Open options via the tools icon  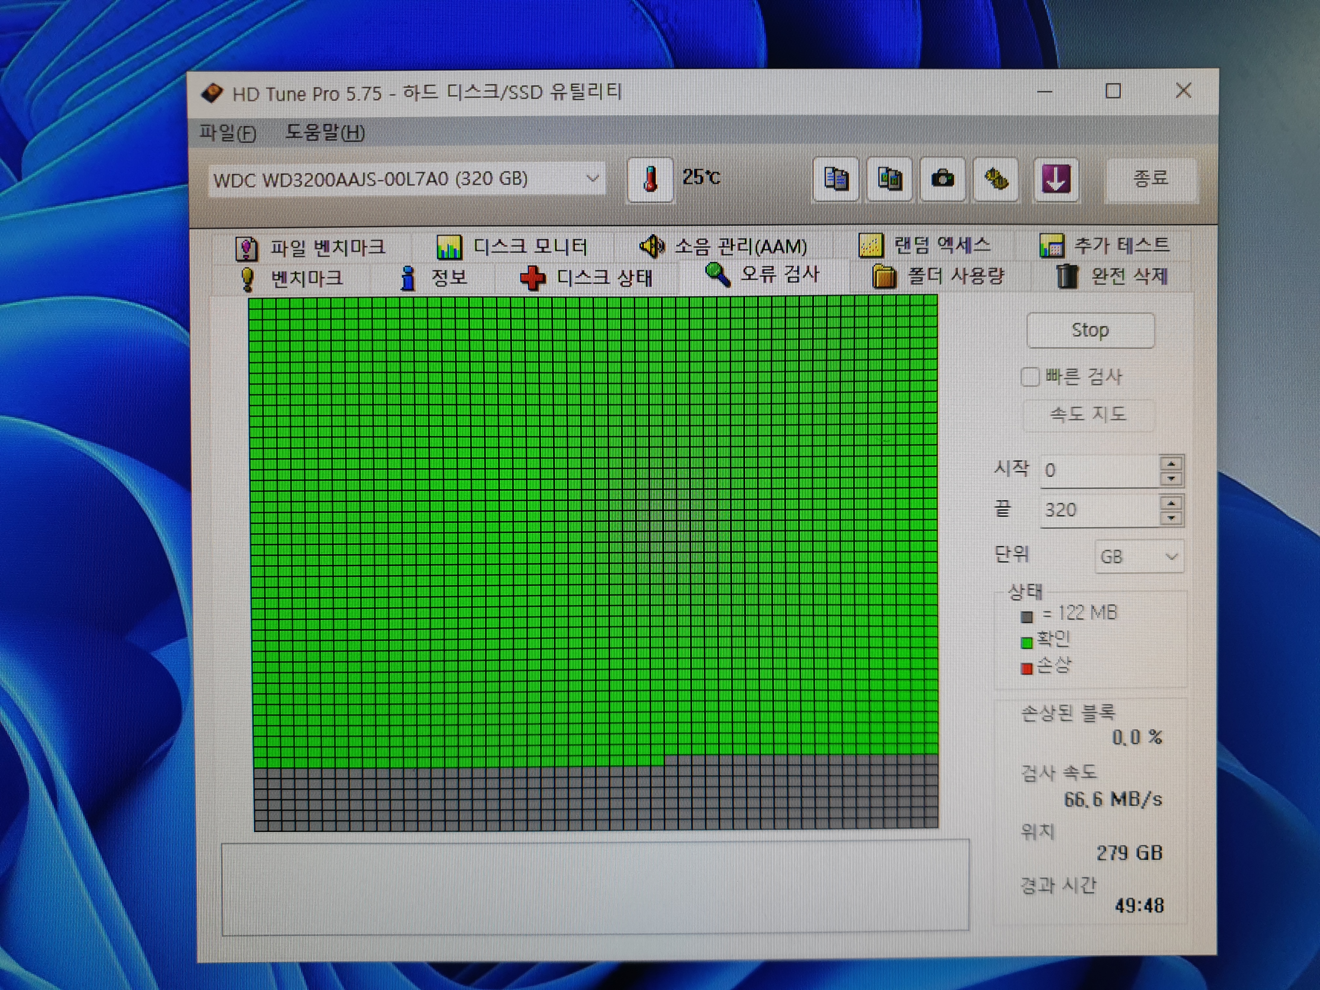point(995,179)
